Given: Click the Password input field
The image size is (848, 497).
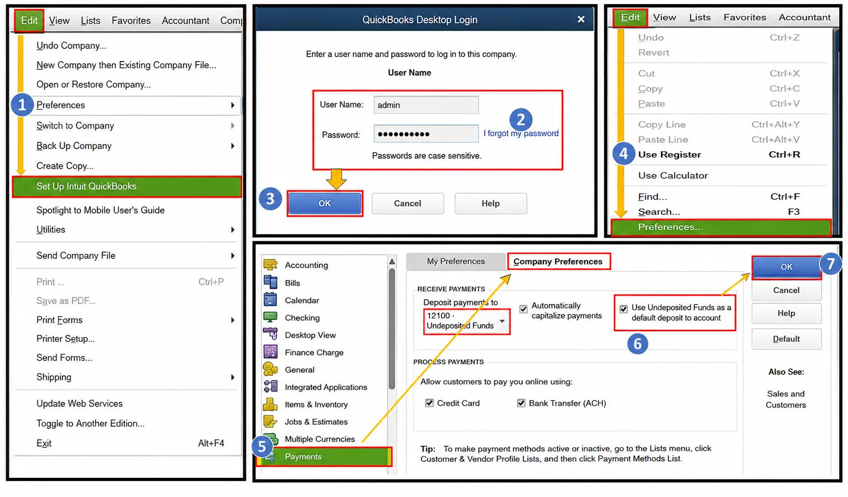Looking at the screenshot, I should [426, 134].
